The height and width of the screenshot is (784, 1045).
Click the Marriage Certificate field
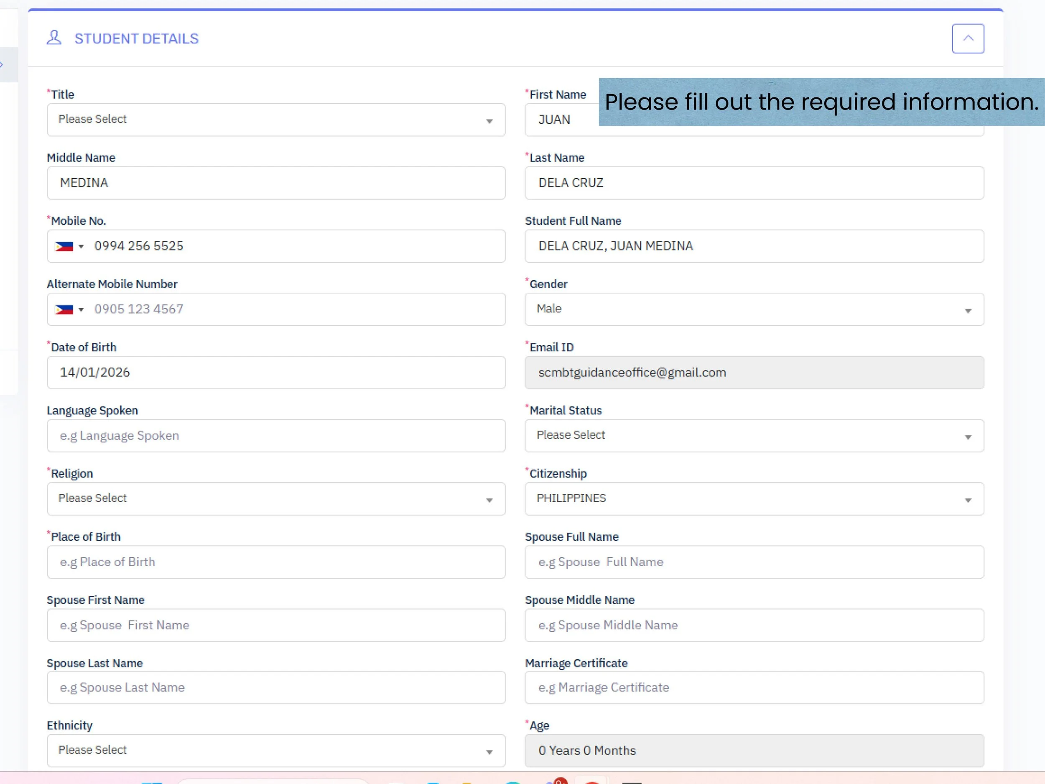754,687
